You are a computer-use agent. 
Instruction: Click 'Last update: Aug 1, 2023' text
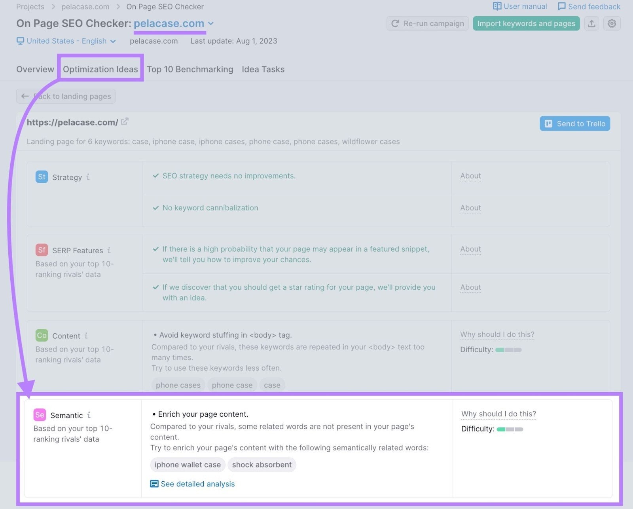(x=234, y=41)
